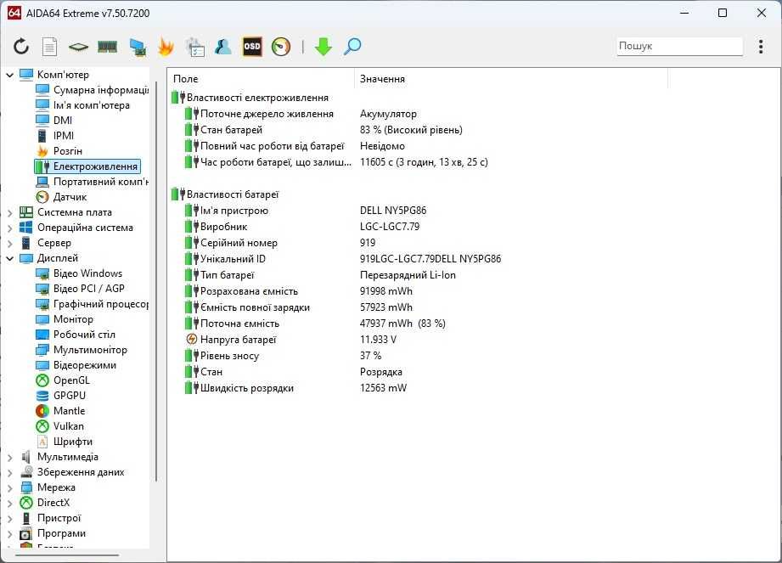The height and width of the screenshot is (563, 782).
Task: Open the OSD panel icon
Action: (252, 47)
